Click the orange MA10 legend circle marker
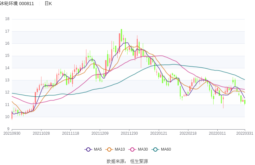 [x=109, y=149]
